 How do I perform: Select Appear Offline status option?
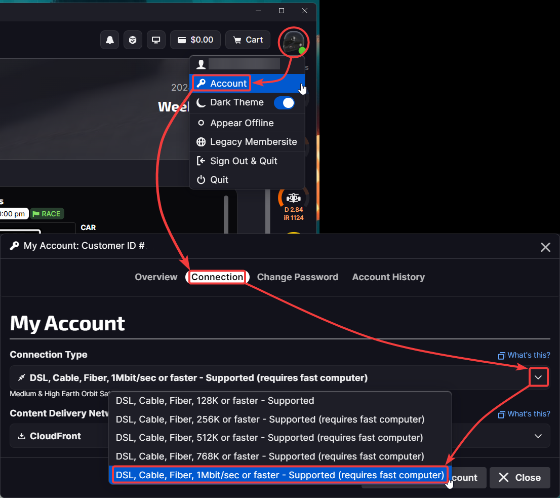[x=242, y=123]
